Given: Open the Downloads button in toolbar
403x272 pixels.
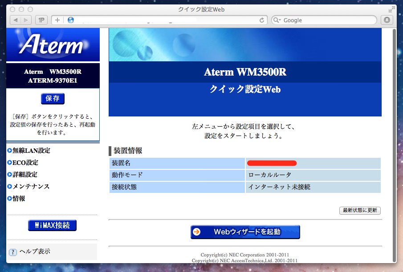Looking at the screenshot, I should [x=387, y=20].
